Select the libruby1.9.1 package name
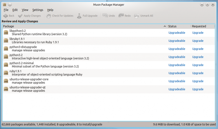 pyautogui.click(x=17, y=39)
